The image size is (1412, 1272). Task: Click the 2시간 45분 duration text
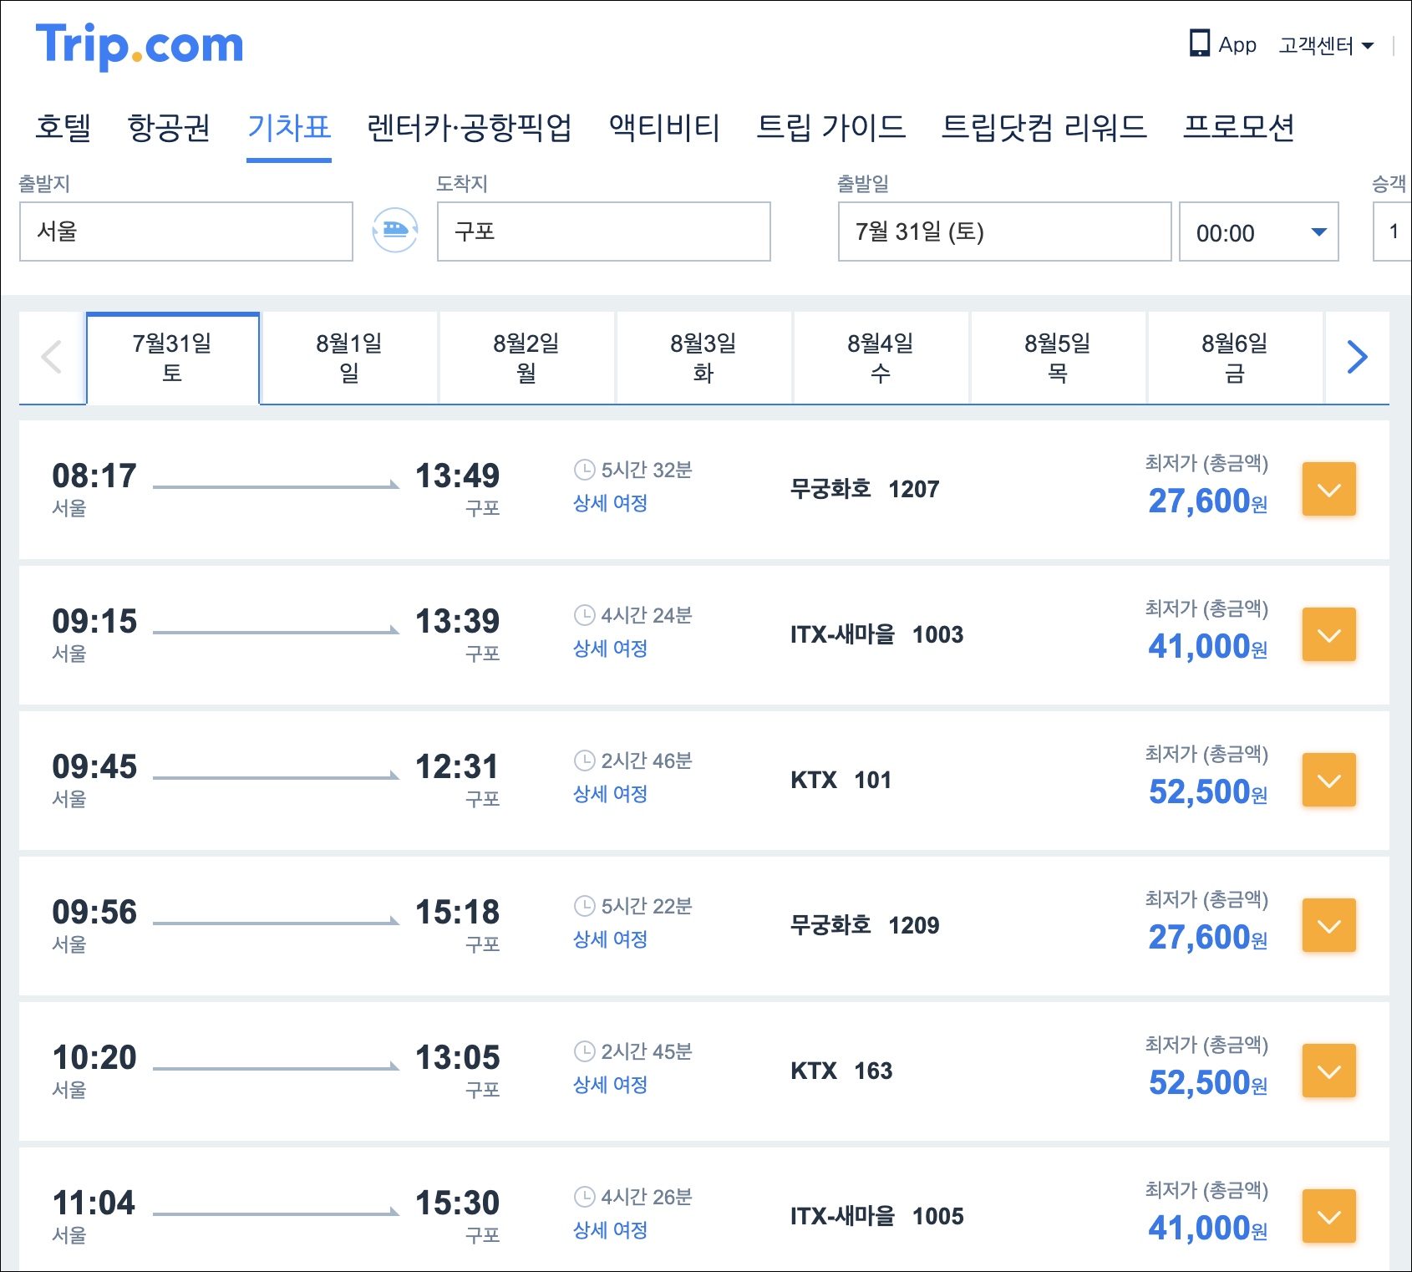coord(647,1051)
